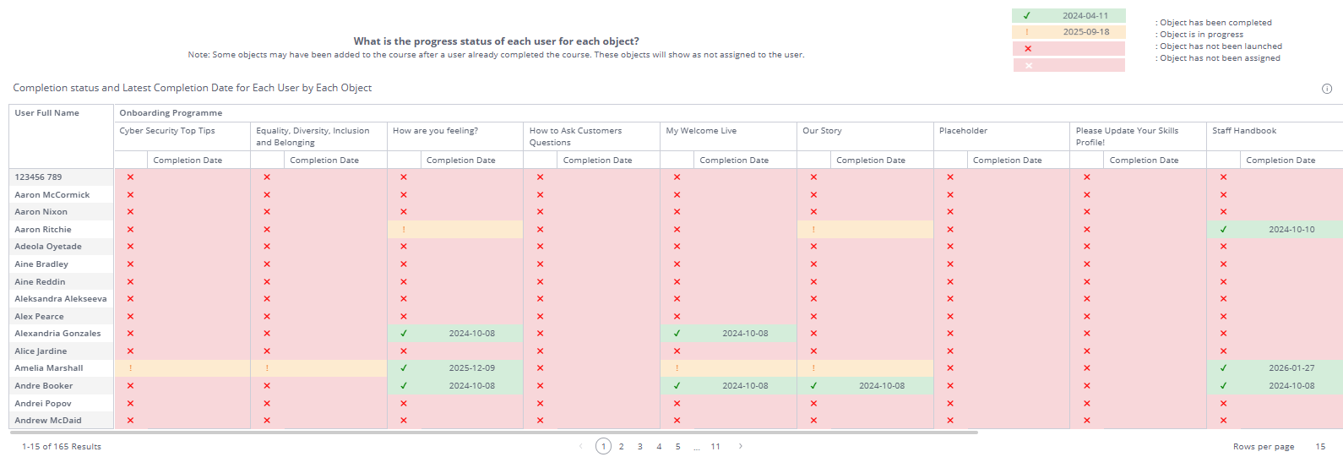Click the green checkmark in the legend
Image resolution: width=1343 pixels, height=457 pixels.
(x=1027, y=16)
